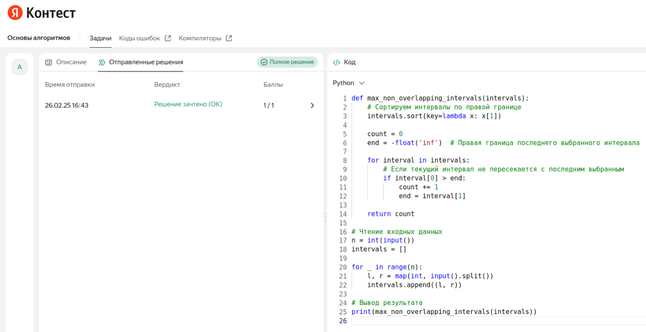Click the 26.02.25 16:43 submission row
Viewport: 646px width, 332px height.
pyautogui.click(x=67, y=106)
